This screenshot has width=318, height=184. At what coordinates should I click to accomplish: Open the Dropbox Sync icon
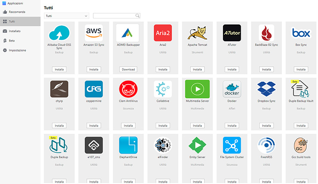click(266, 89)
